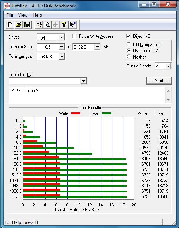Open Print Preview magnifier icon

point(47,24)
